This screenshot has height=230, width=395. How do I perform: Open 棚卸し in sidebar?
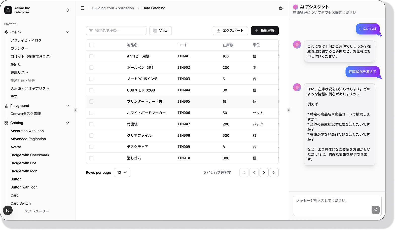[x=16, y=64]
